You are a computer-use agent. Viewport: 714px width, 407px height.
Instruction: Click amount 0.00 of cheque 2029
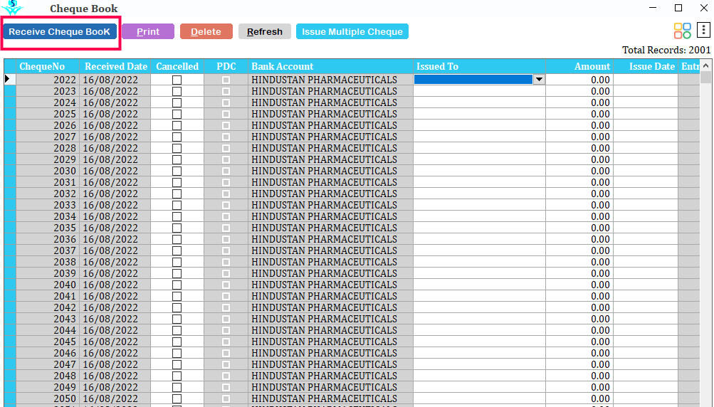(x=579, y=160)
